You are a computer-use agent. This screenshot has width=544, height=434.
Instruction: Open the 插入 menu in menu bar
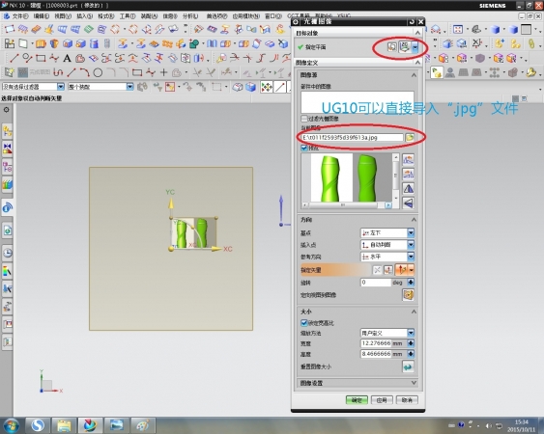(x=84, y=16)
